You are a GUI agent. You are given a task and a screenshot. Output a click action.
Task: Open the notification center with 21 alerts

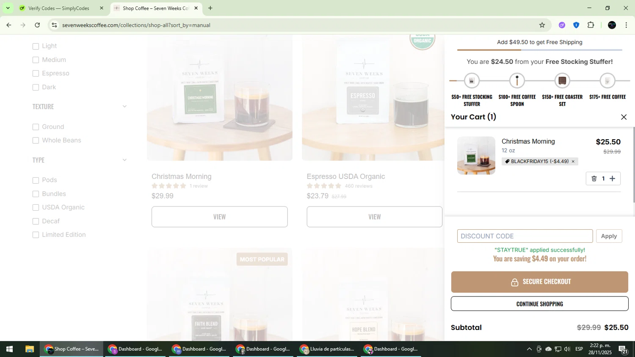[623, 349]
